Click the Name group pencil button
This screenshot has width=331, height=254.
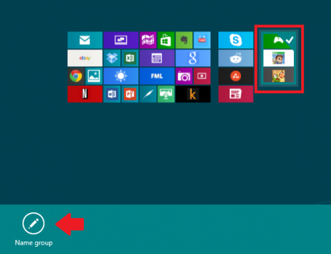tap(34, 223)
